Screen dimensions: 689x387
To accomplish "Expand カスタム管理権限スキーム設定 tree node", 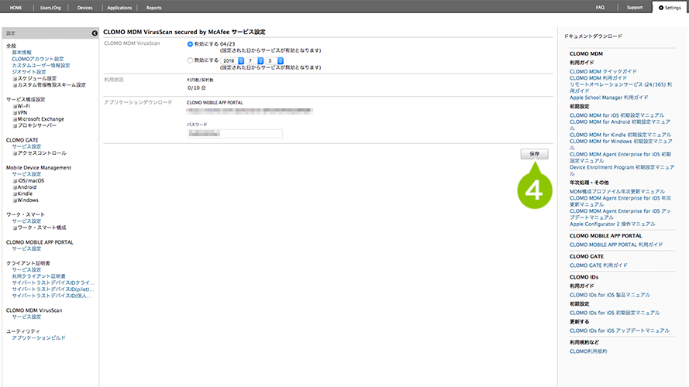I will pyautogui.click(x=15, y=85).
